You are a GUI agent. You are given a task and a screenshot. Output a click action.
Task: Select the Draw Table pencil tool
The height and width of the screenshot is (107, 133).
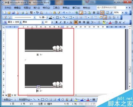[5, 17]
